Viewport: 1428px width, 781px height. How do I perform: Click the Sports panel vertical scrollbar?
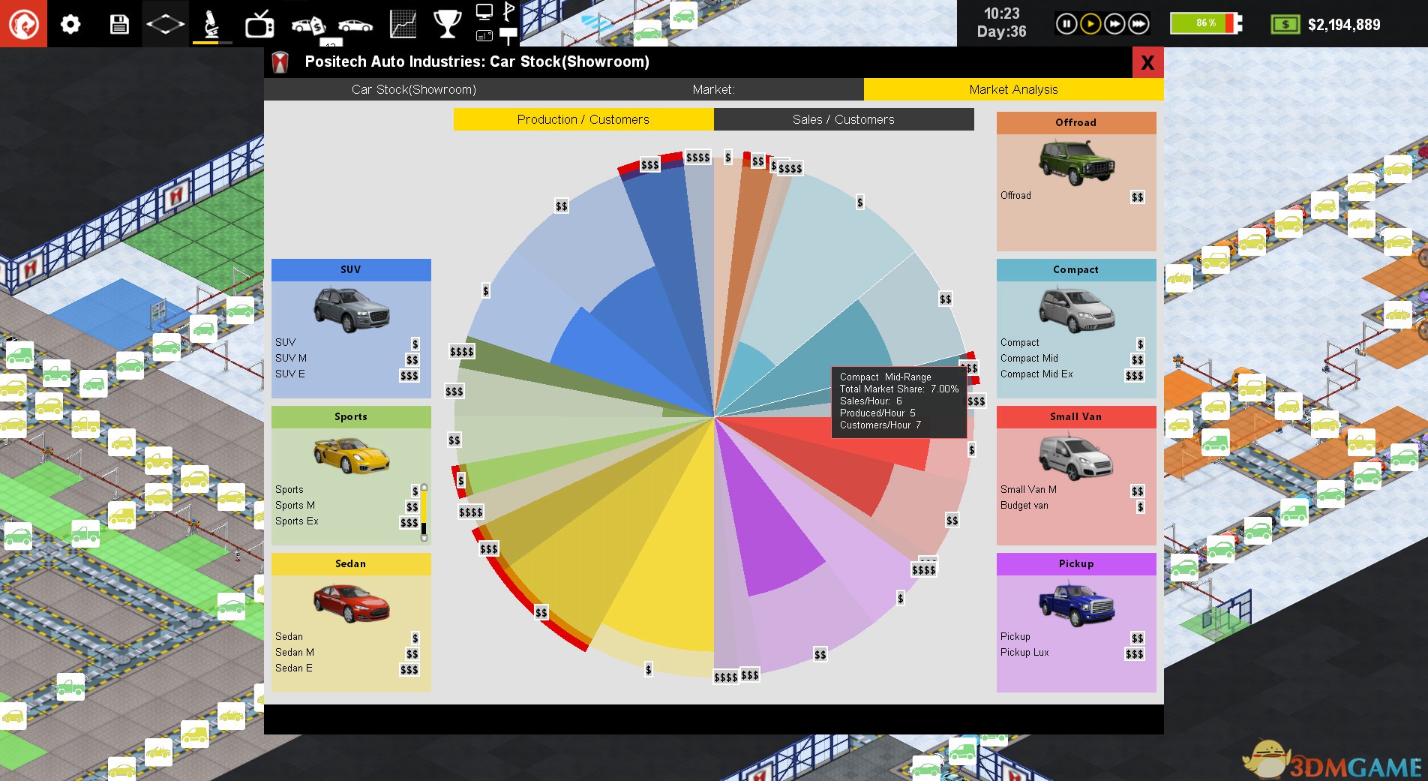424,512
